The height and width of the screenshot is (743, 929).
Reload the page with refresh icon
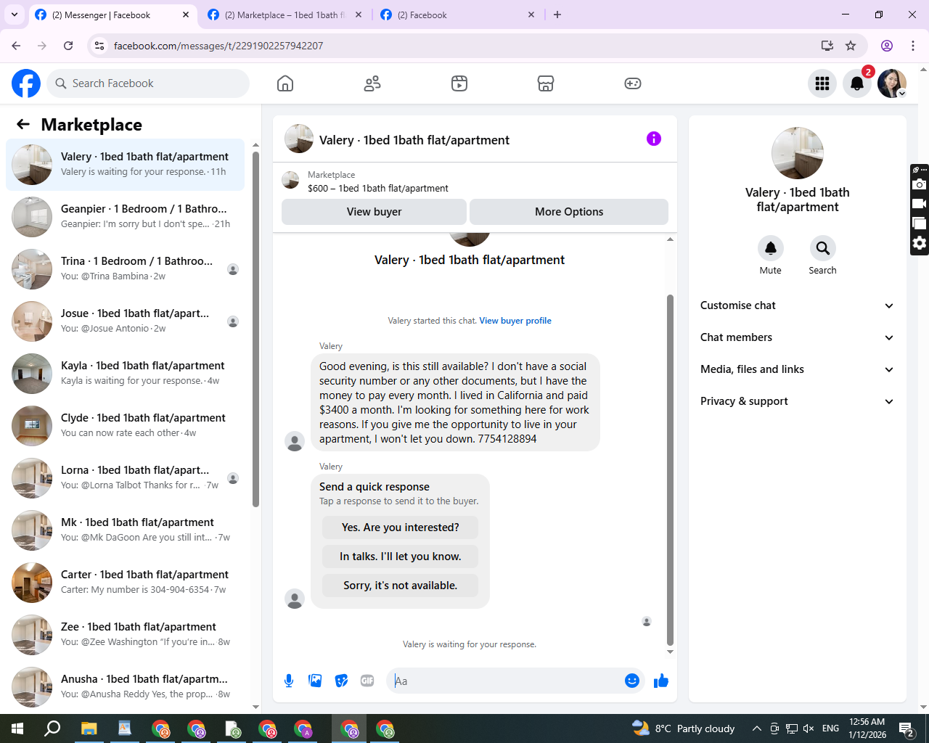coord(68,46)
